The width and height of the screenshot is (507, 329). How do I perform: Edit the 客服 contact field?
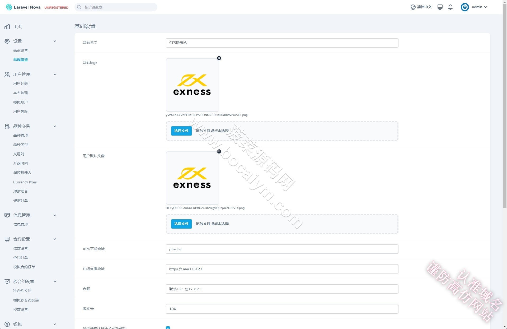[282, 289]
